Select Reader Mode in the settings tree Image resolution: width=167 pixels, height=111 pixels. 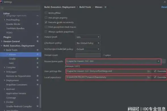13,24
